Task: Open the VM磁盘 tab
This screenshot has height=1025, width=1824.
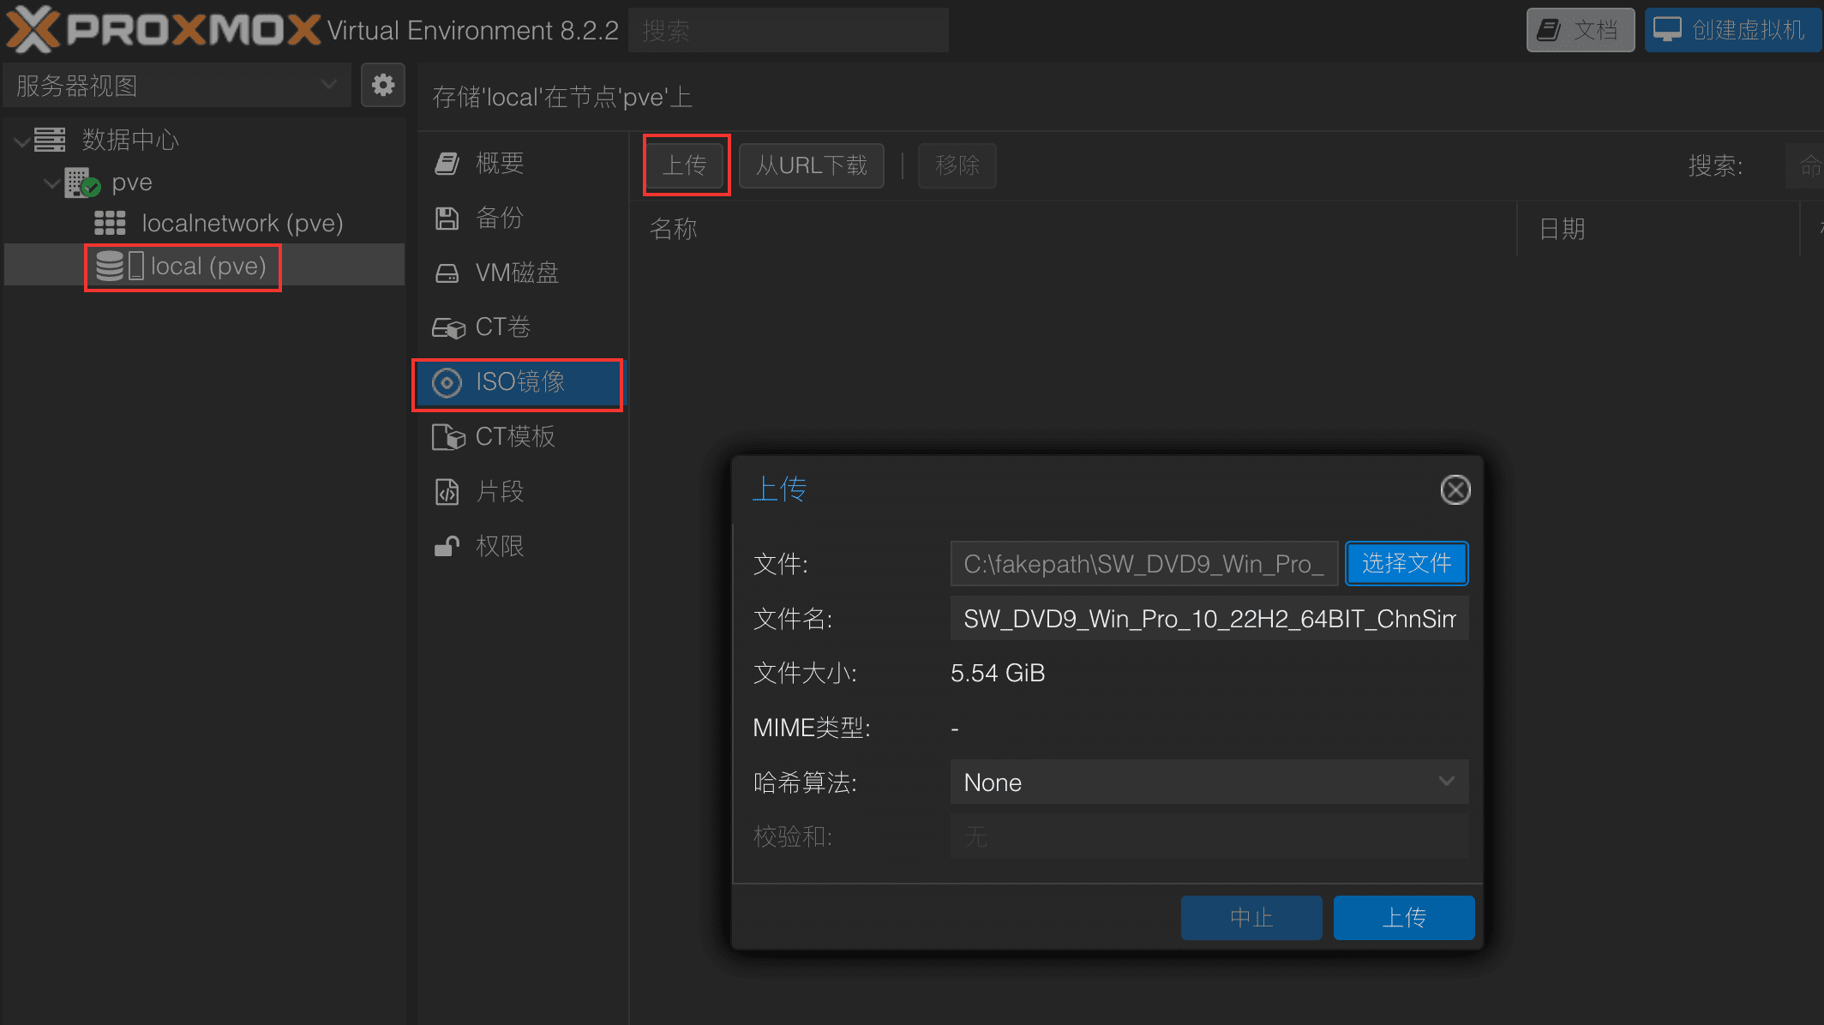Action: [x=521, y=273]
